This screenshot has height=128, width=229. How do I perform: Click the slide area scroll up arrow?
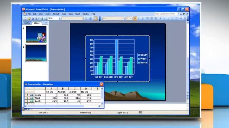click(188, 22)
